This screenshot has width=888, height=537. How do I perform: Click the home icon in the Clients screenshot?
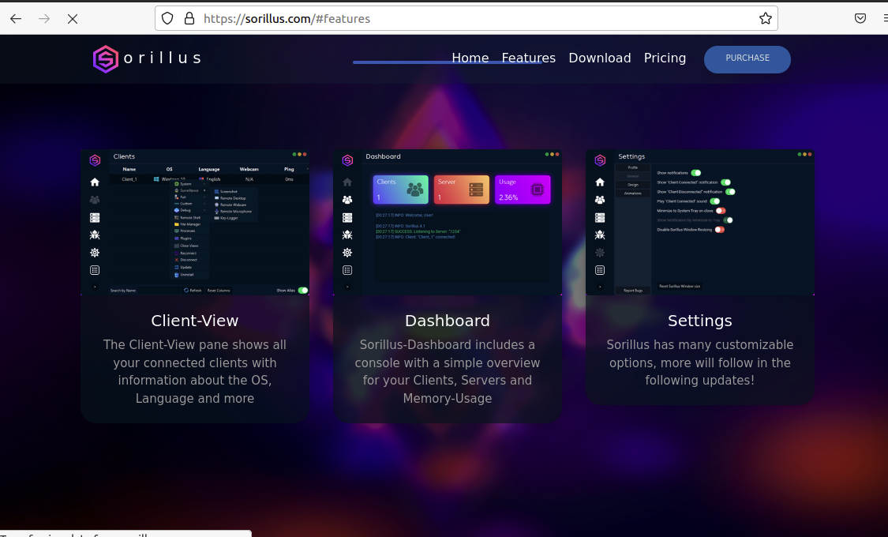tap(95, 182)
